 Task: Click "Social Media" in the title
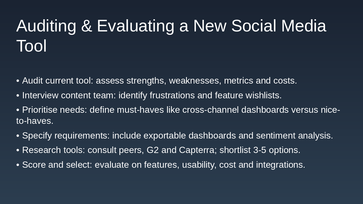coord(278,26)
